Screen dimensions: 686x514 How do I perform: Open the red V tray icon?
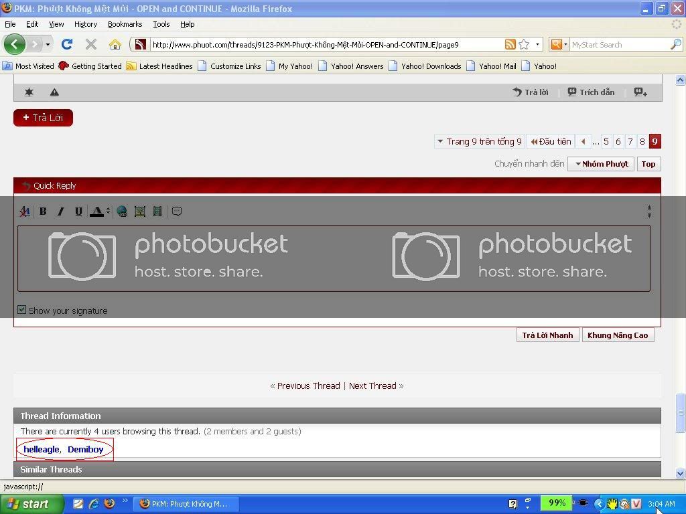click(x=636, y=503)
